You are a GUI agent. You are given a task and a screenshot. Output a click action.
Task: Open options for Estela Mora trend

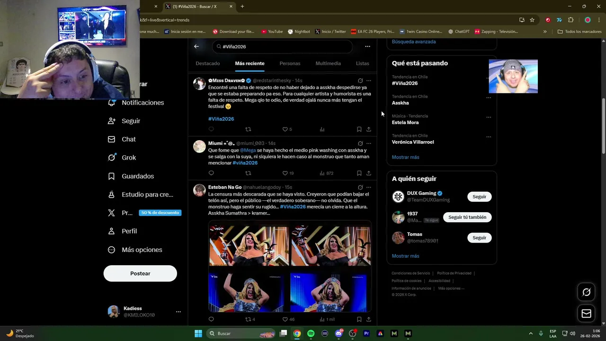click(x=488, y=117)
